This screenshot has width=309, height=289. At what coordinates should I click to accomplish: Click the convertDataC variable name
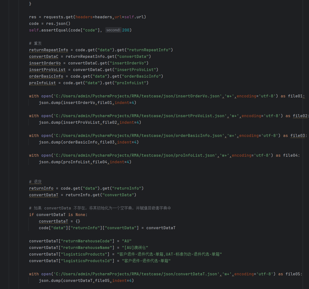pyautogui.click(x=44, y=56)
